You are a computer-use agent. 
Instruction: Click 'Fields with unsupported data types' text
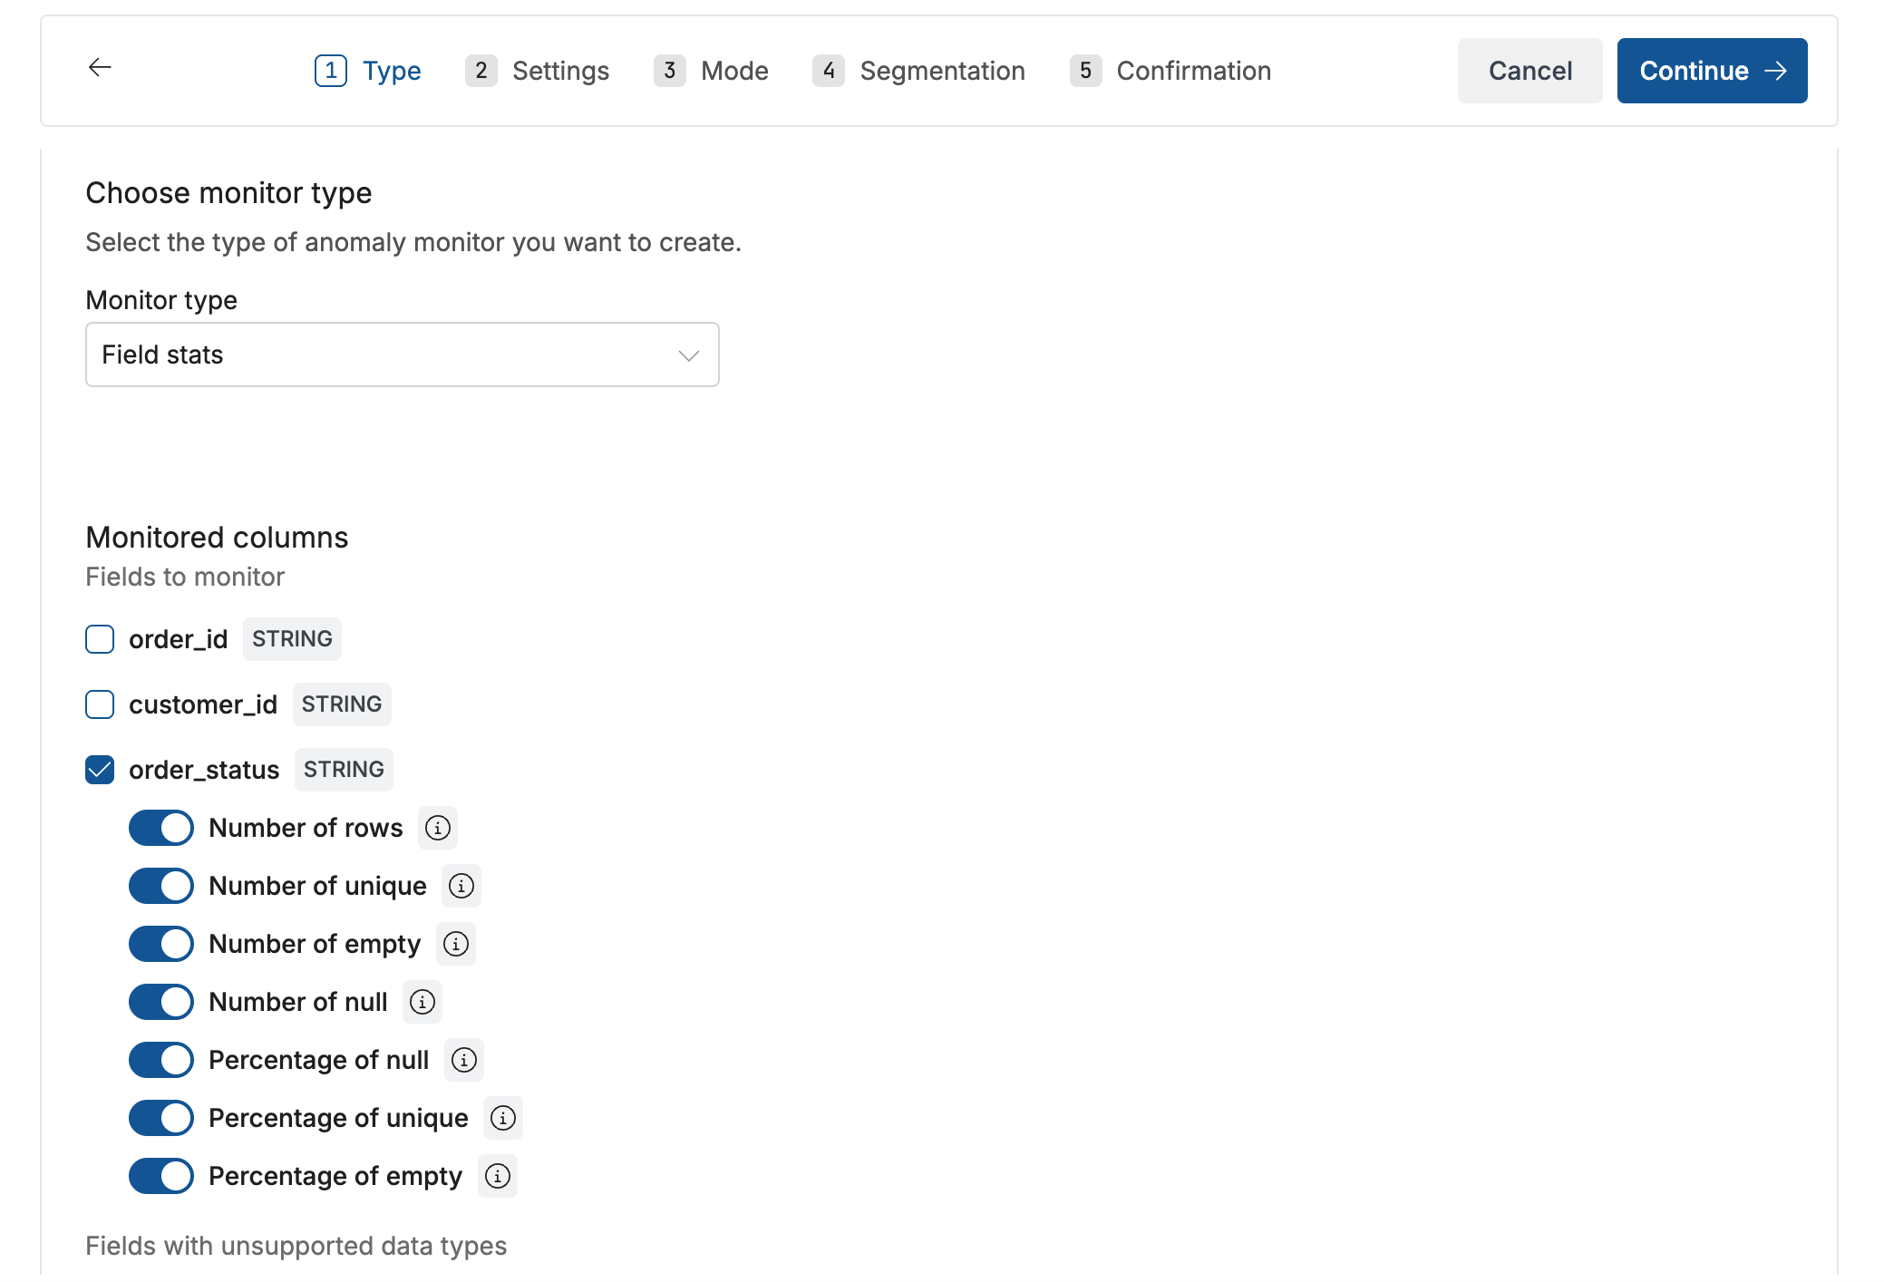click(296, 1246)
